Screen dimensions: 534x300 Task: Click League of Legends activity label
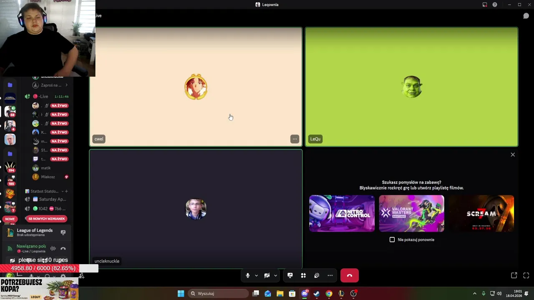(35, 230)
